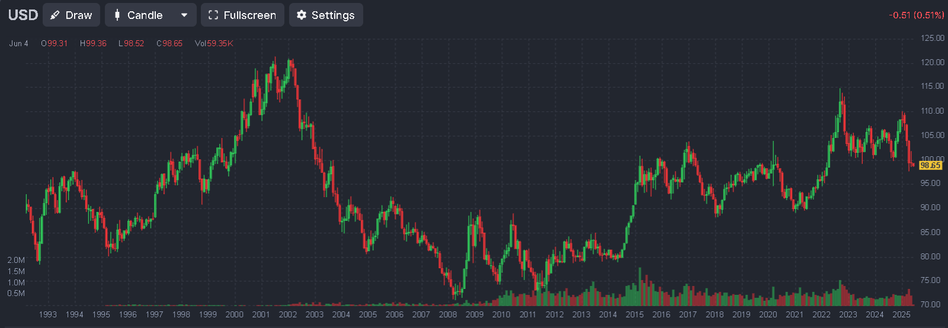Click the low value 98.52
The image size is (948, 328).
(134, 43)
